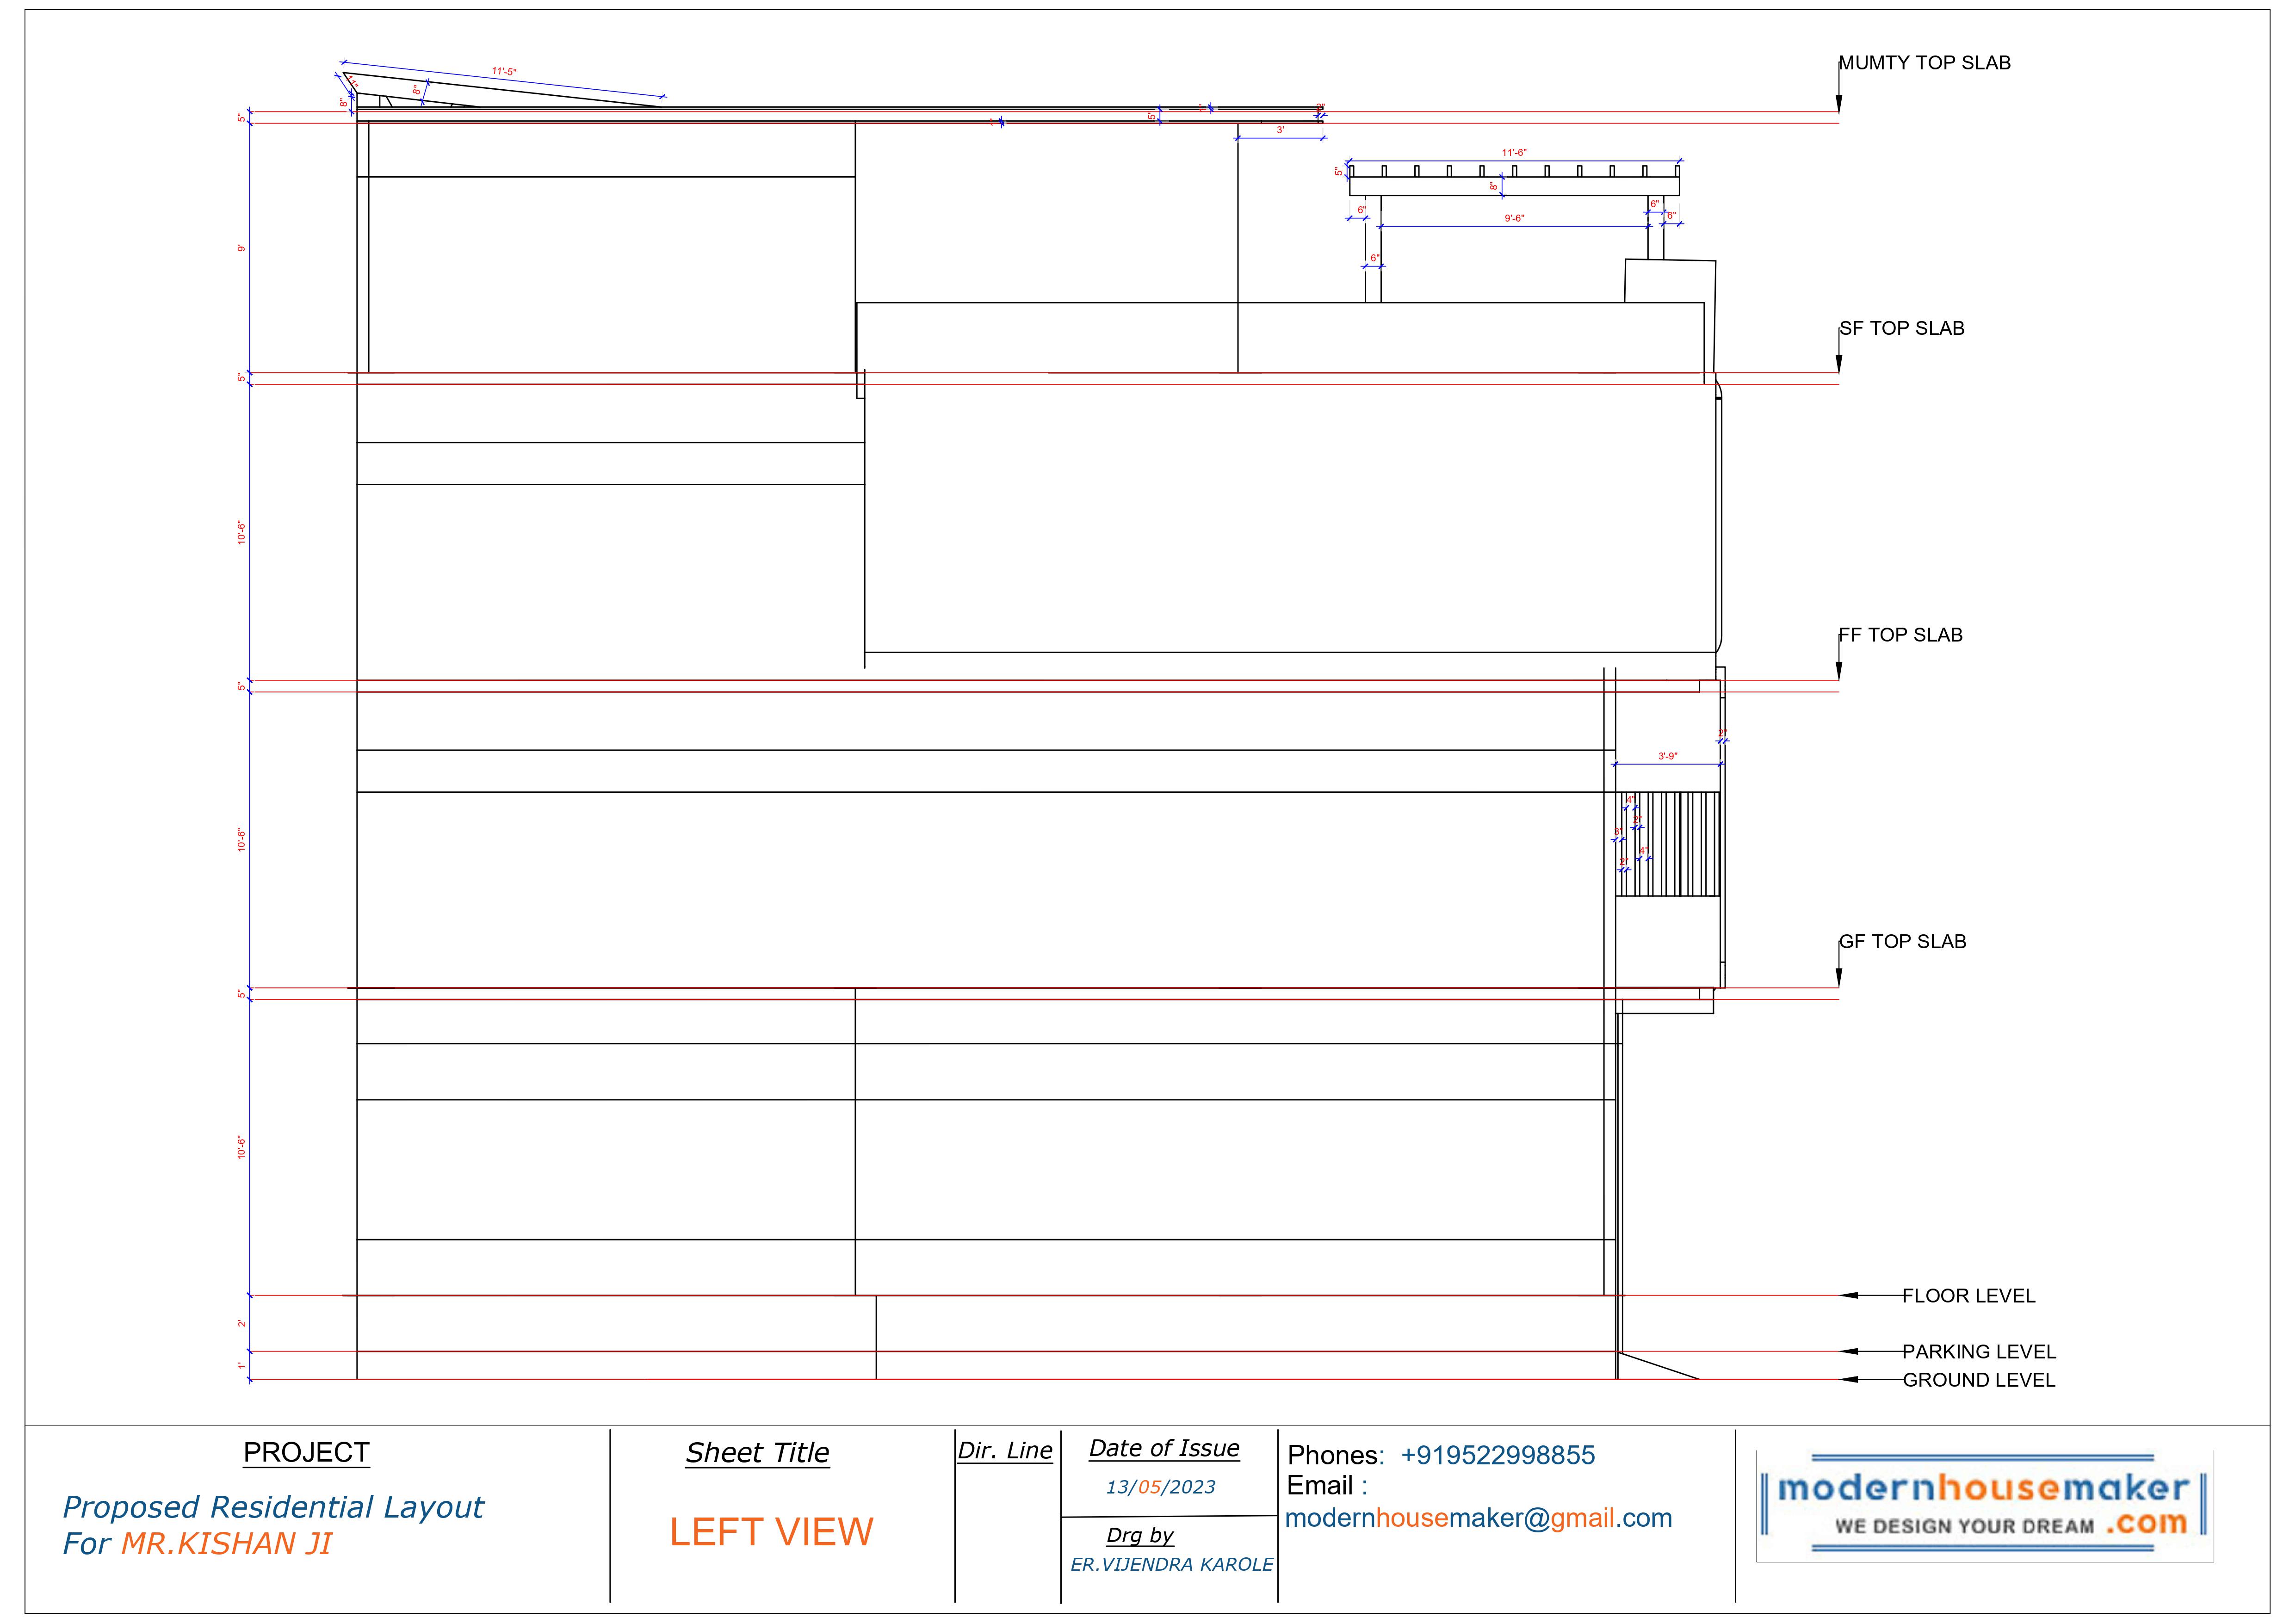2296x1623 pixels.
Task: Click the 9'-6" pergola span dimension
Action: point(1514,218)
